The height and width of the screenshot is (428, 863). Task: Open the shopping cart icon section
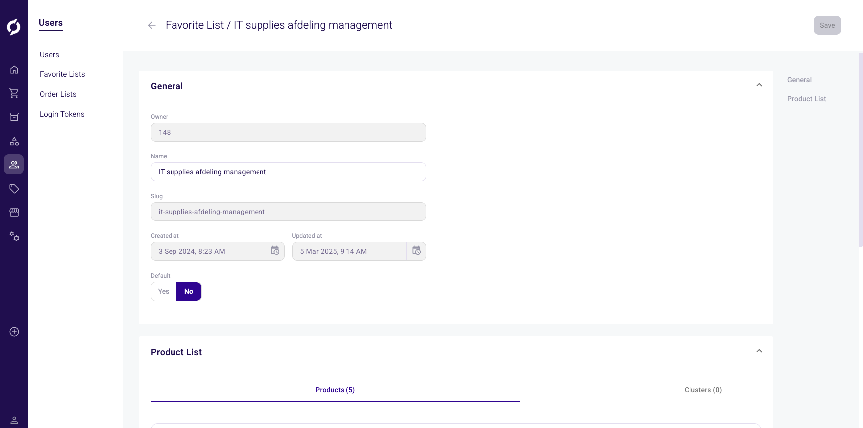14,93
